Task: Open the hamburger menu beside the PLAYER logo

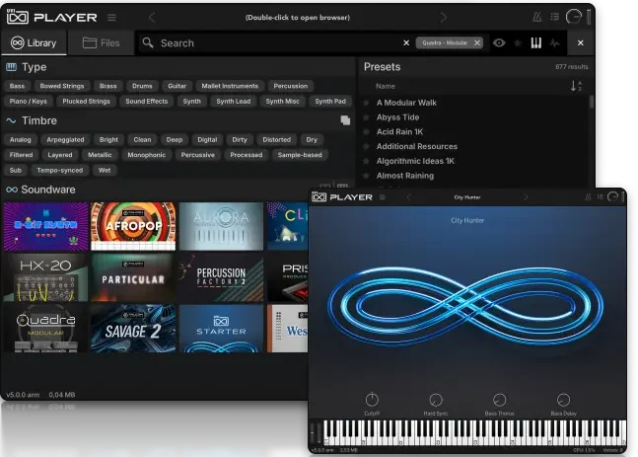Action: pos(111,18)
